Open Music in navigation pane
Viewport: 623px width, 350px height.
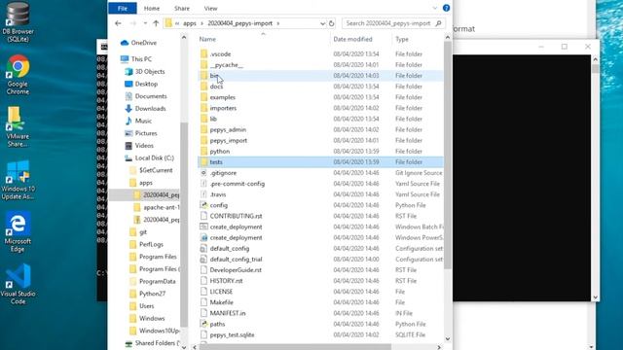(x=138, y=121)
